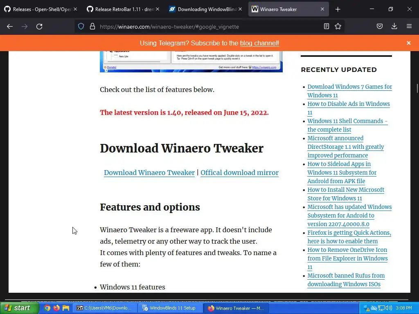
Task: Close the Open-Shell Releases tab
Action: tap(75, 9)
